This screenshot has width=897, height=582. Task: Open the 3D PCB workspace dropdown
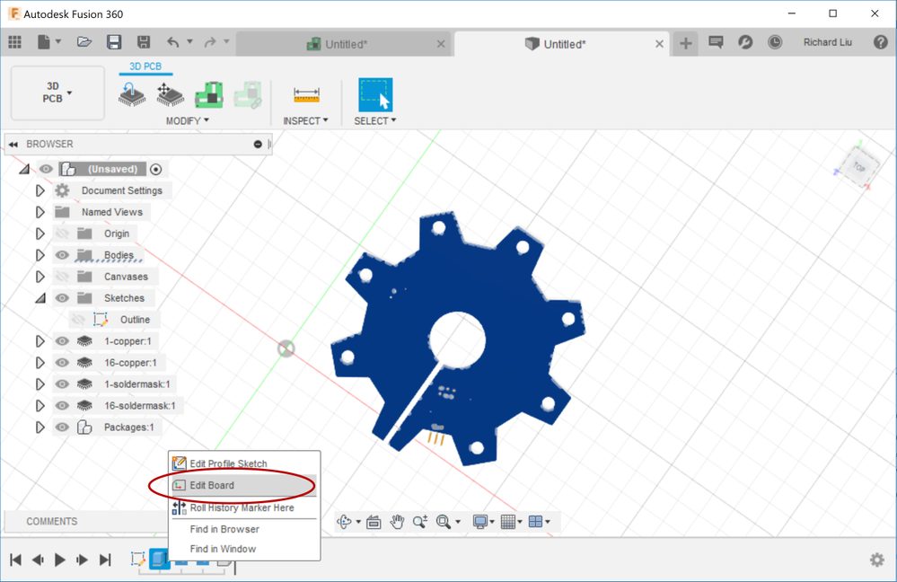tap(57, 93)
